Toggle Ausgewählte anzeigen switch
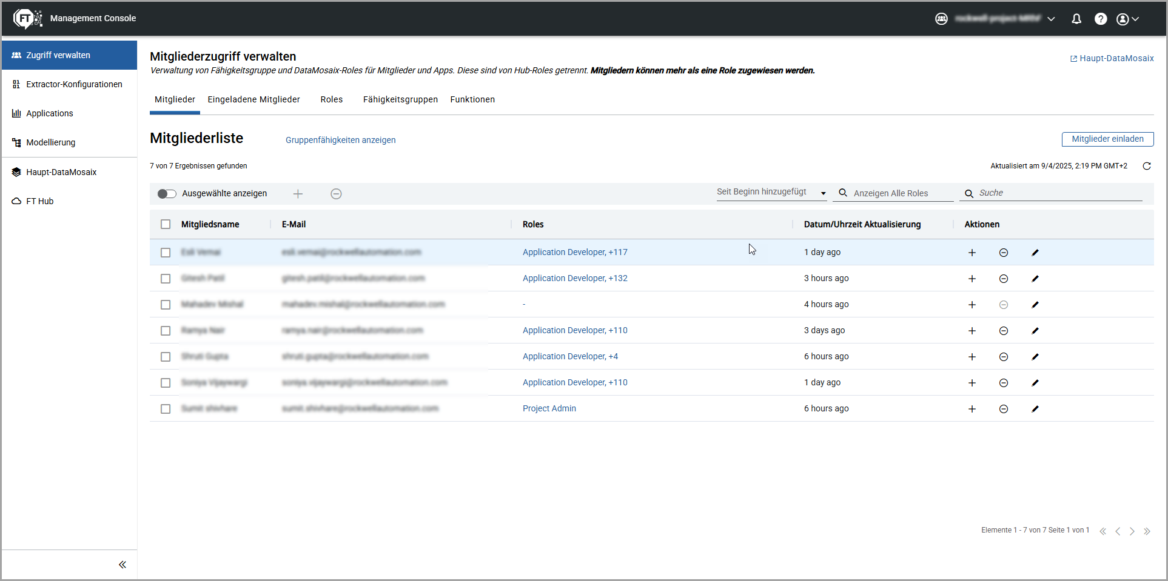 coord(167,194)
